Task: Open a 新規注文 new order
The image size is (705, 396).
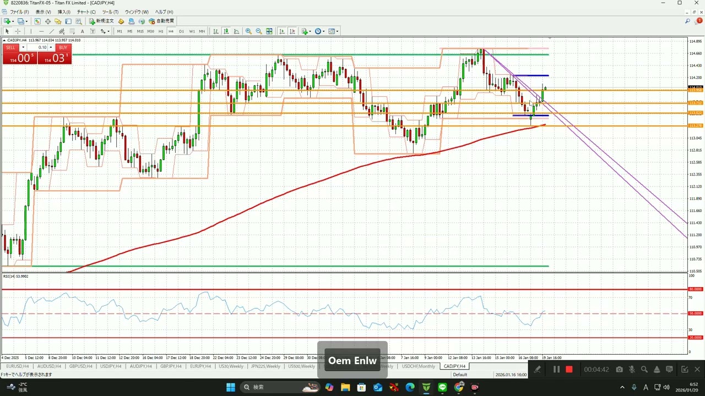Action: [101, 21]
